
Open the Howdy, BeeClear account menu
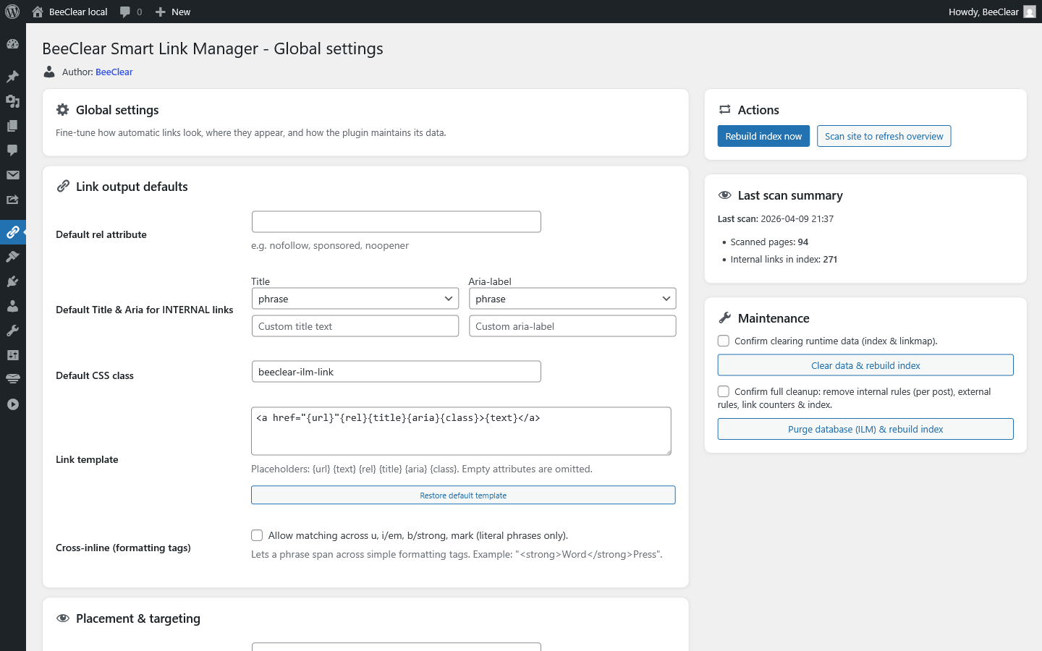tap(992, 12)
